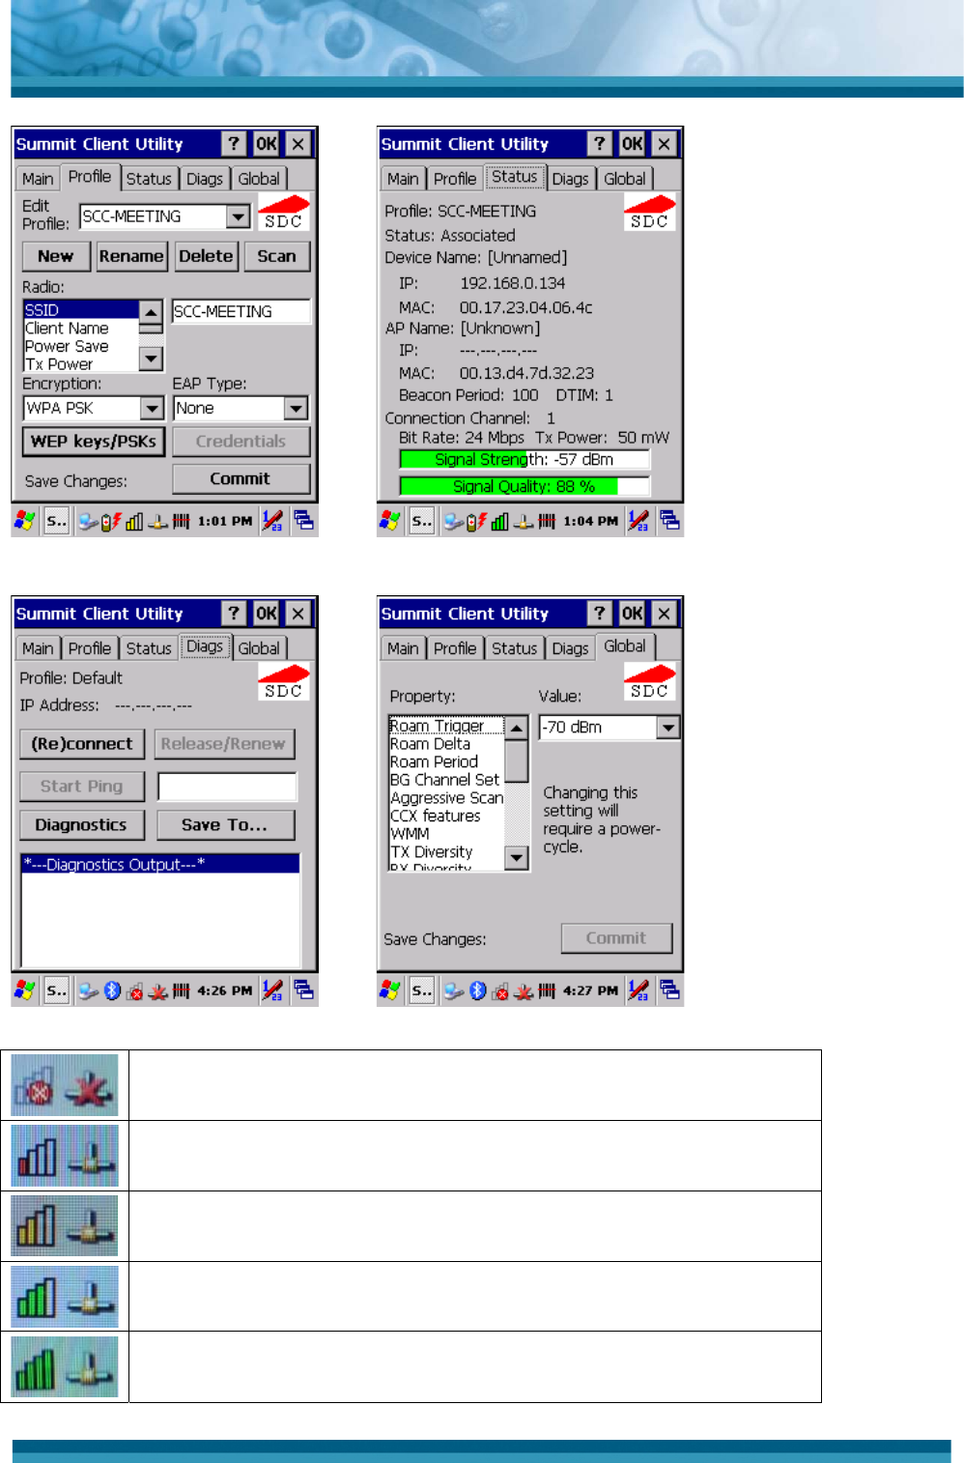Screen dimensions: 964x1463
Task: Select Roam Trigger in Property list
Action: (446, 726)
